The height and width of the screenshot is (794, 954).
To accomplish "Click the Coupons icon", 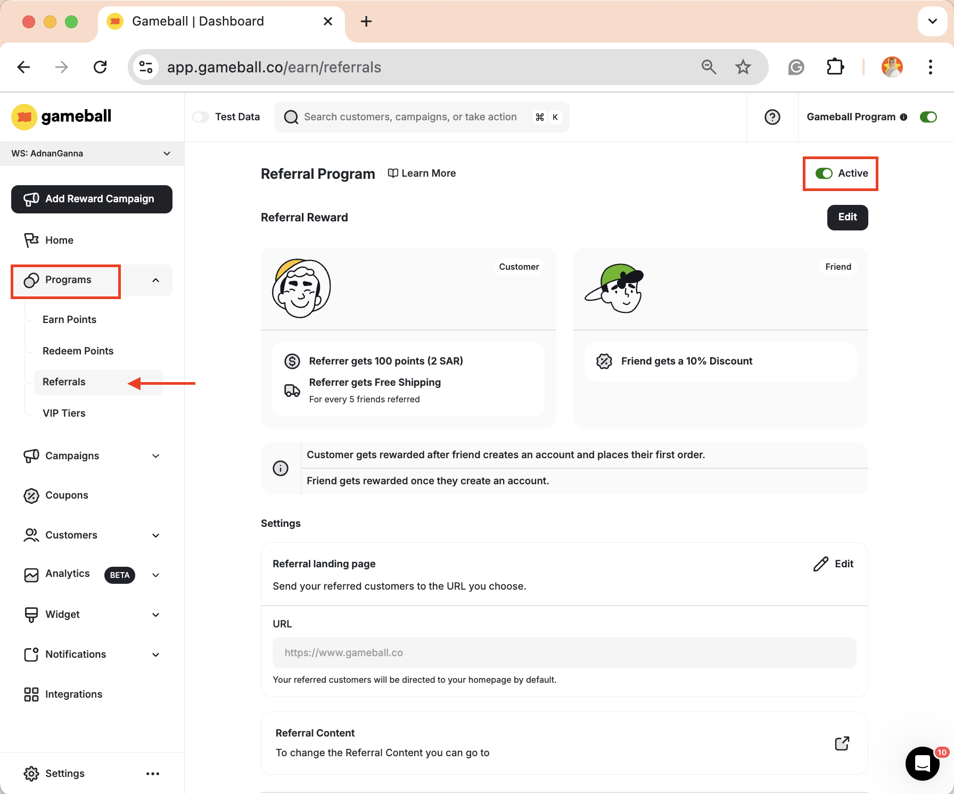I will [x=31, y=495].
